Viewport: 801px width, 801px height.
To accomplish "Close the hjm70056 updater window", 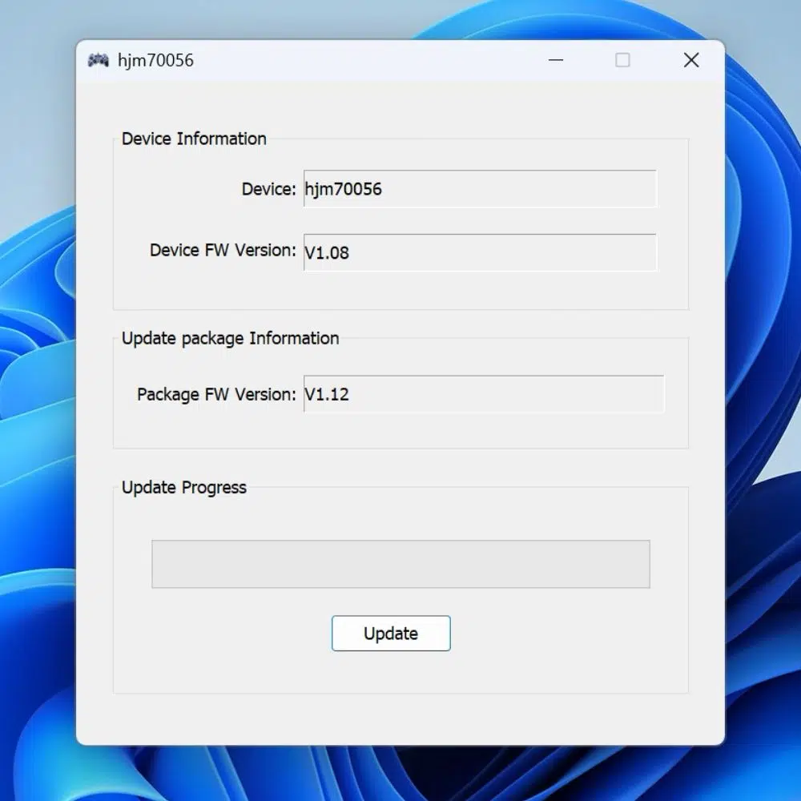I will [691, 60].
